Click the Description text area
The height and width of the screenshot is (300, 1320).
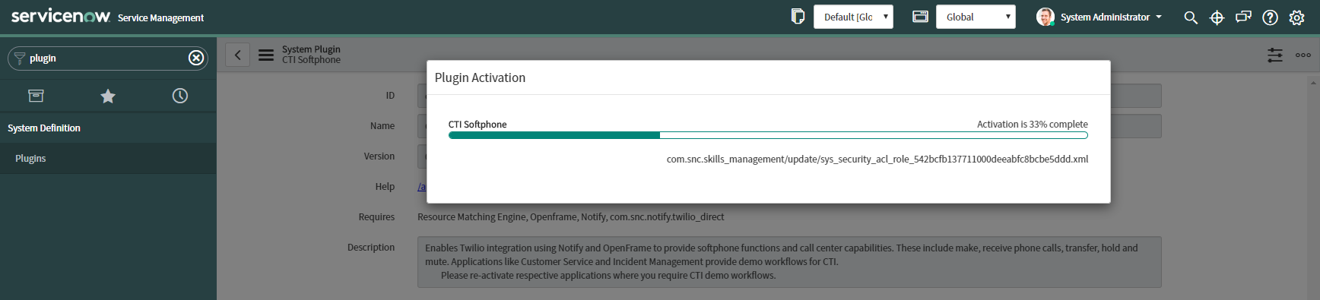pyautogui.click(x=789, y=262)
